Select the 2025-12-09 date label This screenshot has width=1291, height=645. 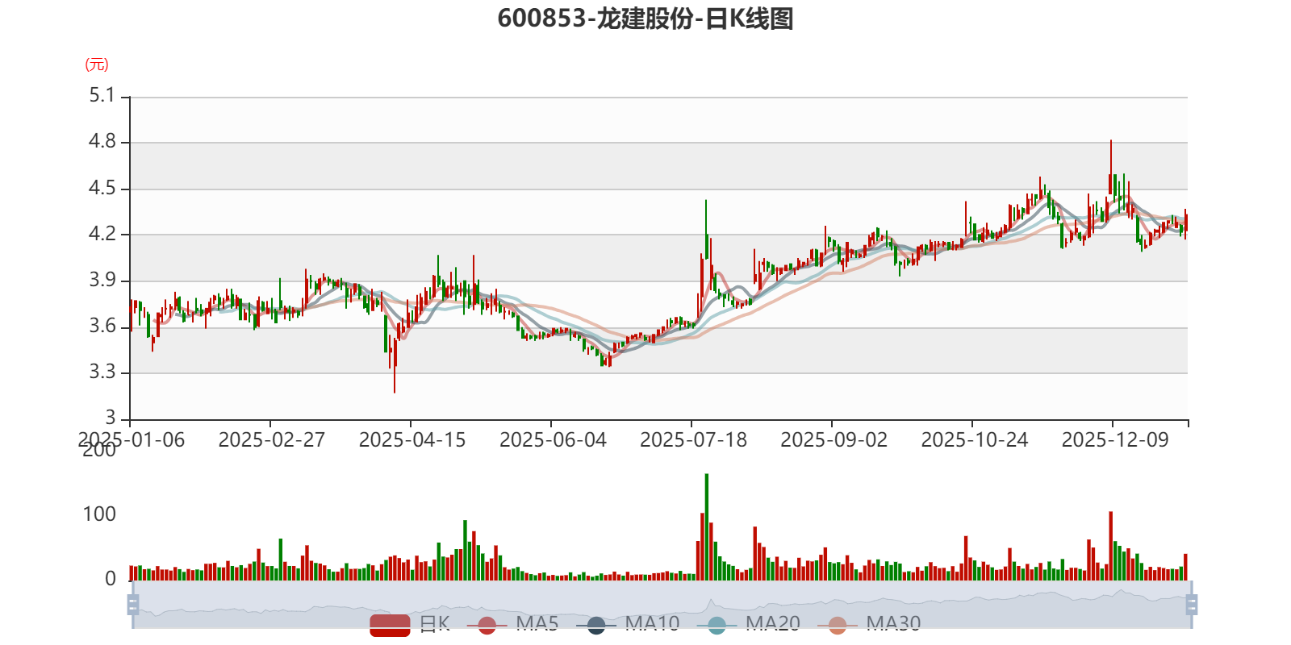(x=1115, y=440)
